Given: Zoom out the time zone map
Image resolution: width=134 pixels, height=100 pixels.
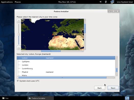Looking at the screenshot, I should (x=19, y=48).
